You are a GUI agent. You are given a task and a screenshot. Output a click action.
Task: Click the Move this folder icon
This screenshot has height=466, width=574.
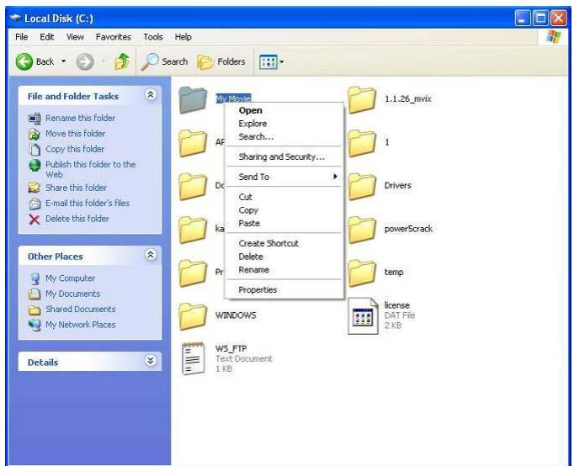coord(35,134)
